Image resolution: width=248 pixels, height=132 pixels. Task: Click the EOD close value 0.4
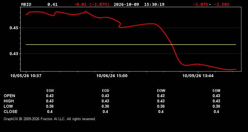pyautogui.click(x=105, y=112)
